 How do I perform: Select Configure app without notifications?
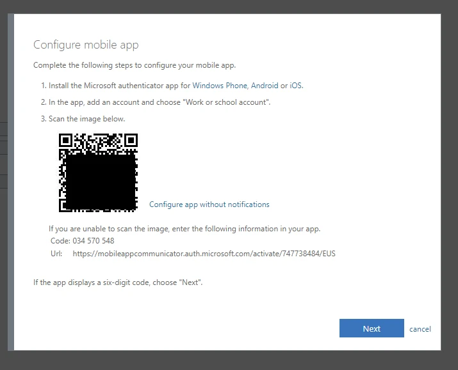point(209,204)
